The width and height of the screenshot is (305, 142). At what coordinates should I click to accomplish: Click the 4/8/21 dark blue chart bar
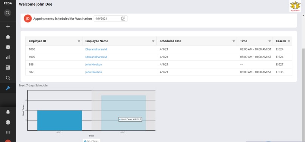click(59, 120)
